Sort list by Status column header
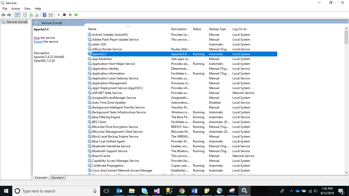The height and width of the screenshot is (196, 349). [197, 29]
